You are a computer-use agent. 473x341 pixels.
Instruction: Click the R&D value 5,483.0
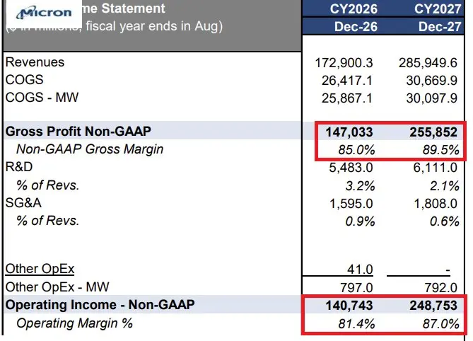(351, 168)
